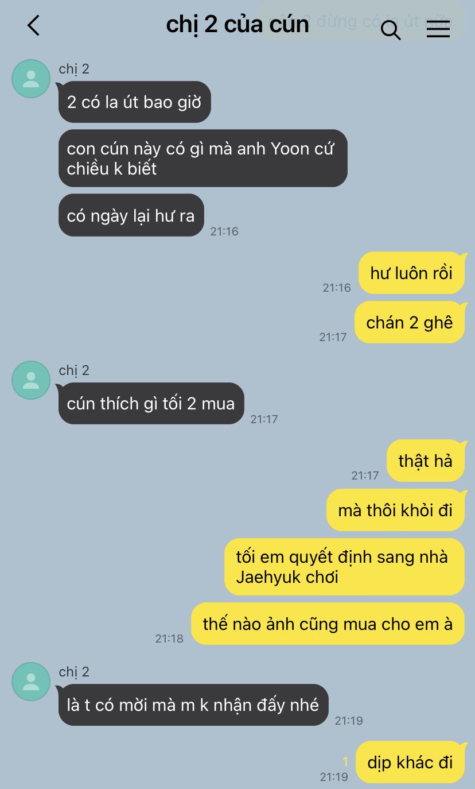Tap the back arrow icon
475x789 pixels.
point(33,25)
